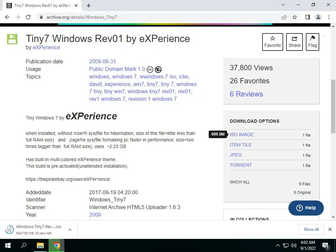Click the thepiratebay.org URL text

coord(68,179)
